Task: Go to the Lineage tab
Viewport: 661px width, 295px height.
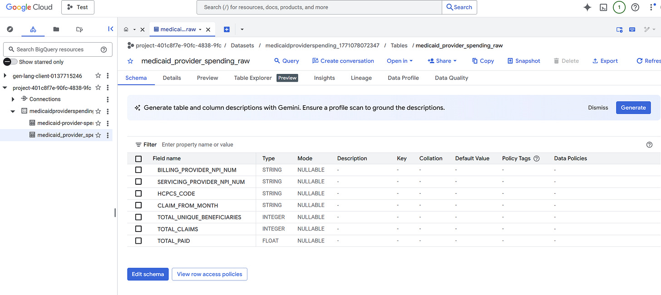Action: coord(361,78)
